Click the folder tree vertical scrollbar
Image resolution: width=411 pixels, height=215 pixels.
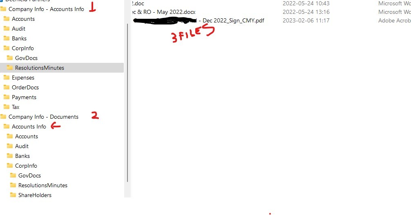(x=127, y=103)
